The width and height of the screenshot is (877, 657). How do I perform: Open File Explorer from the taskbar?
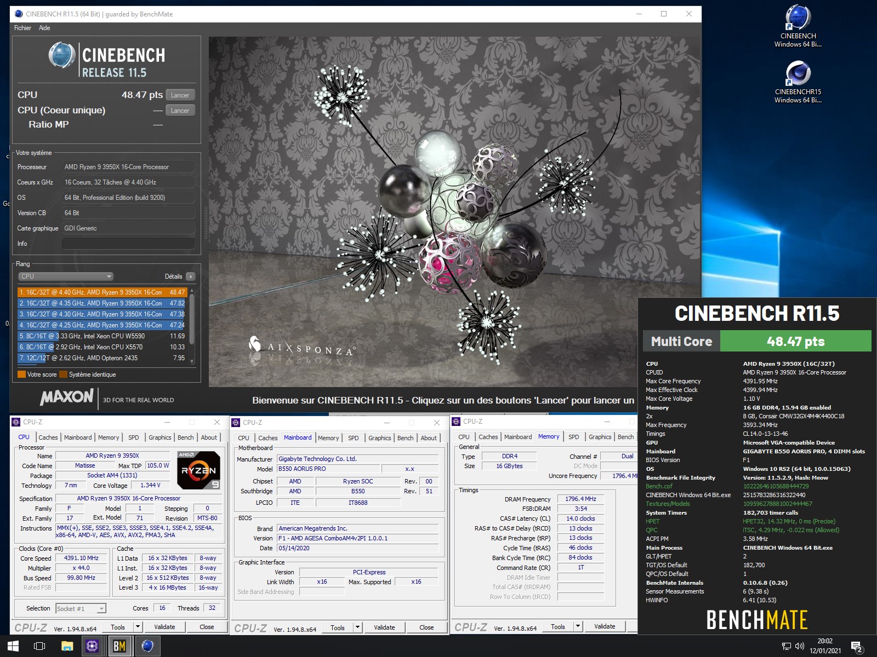pyautogui.click(x=67, y=646)
